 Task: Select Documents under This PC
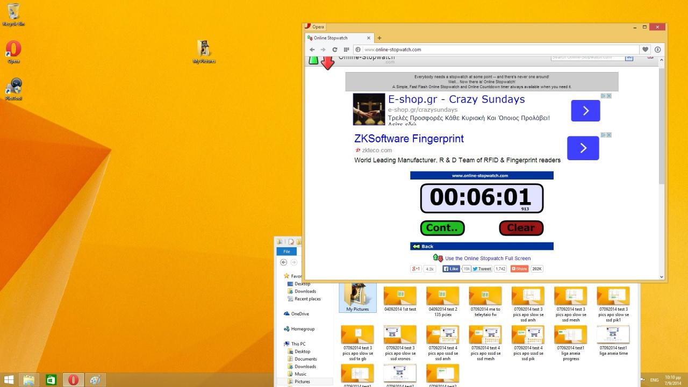(305, 359)
